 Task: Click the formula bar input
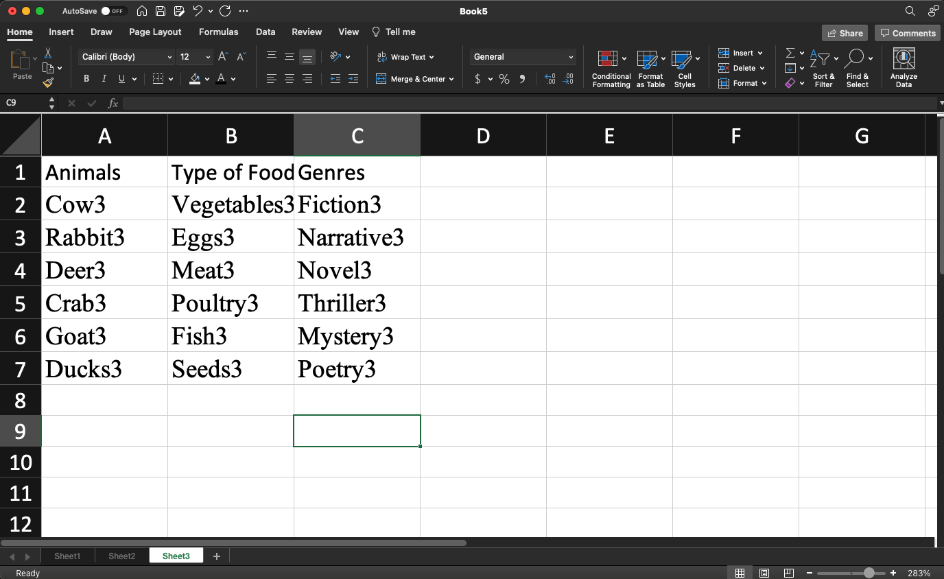[x=530, y=103]
